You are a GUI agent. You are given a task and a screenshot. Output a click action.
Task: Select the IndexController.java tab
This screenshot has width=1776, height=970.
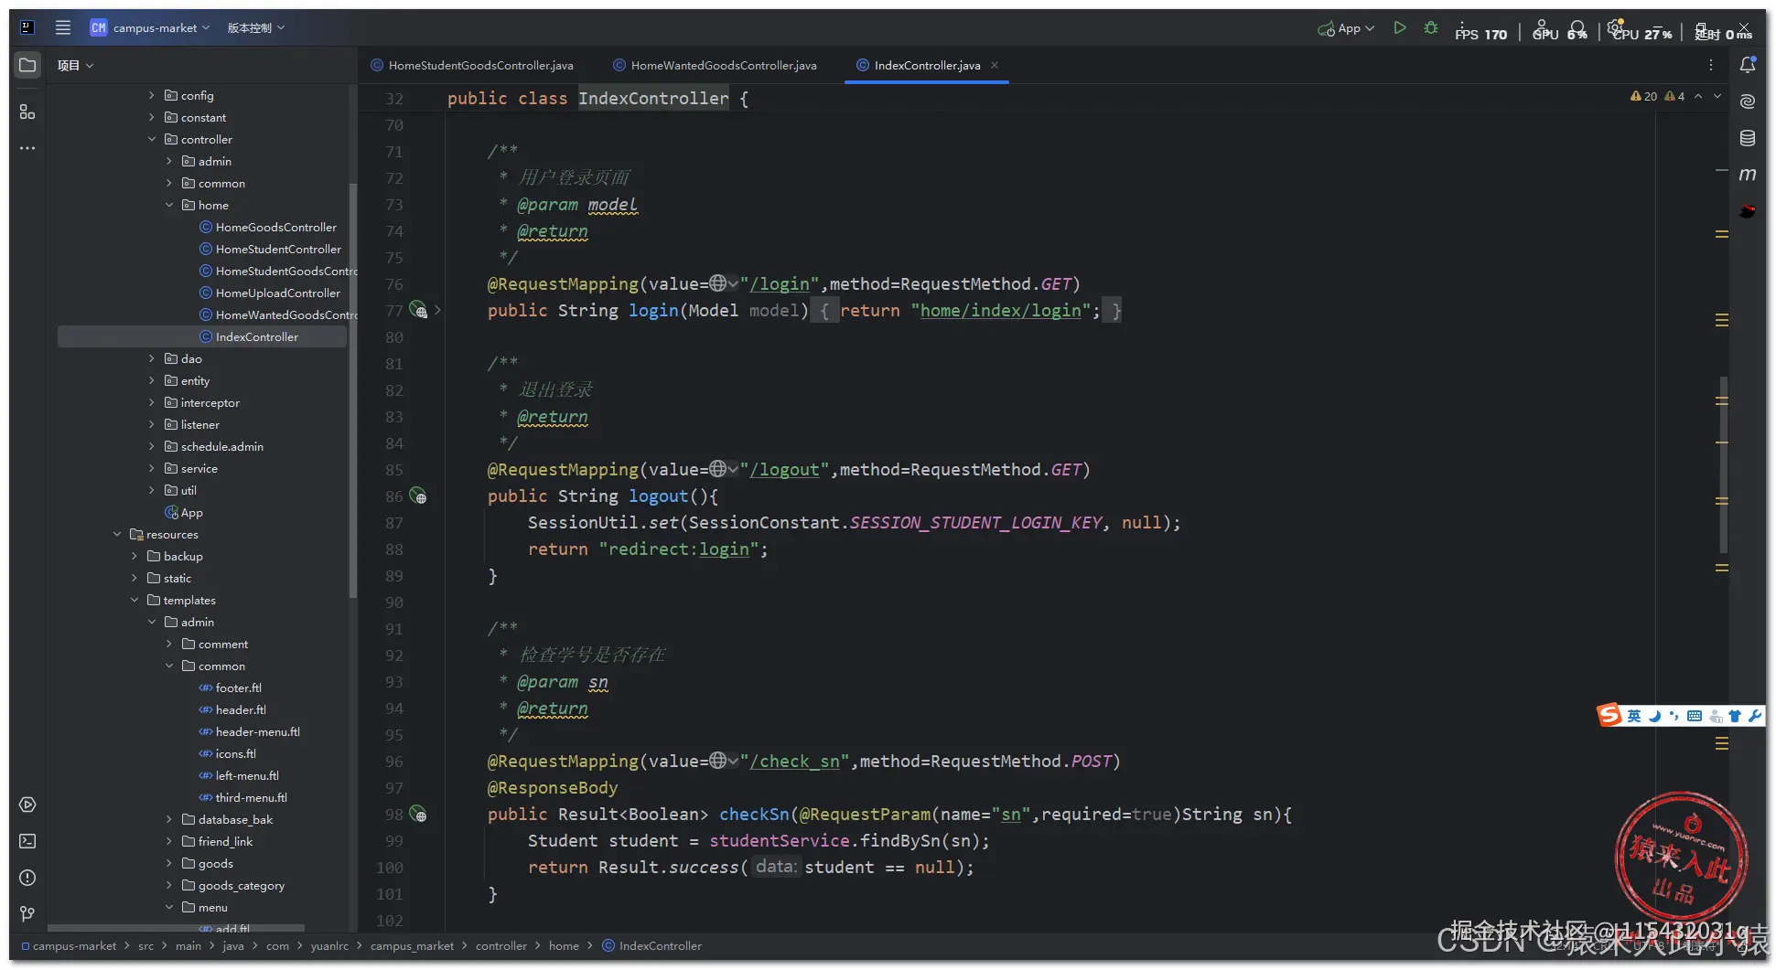927,65
